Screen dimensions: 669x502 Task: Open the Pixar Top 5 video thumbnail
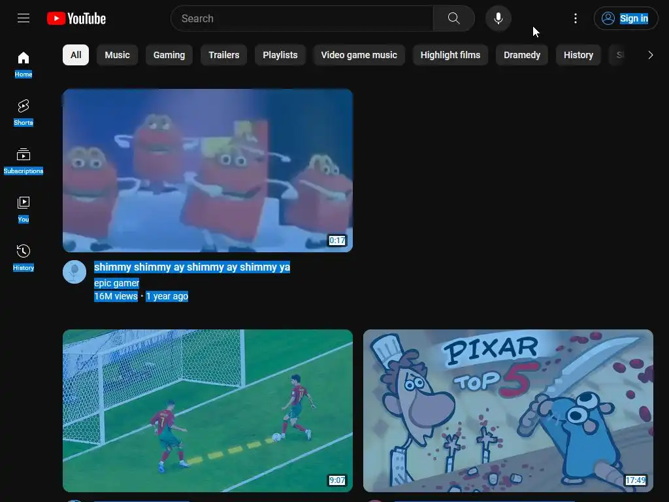click(x=508, y=410)
